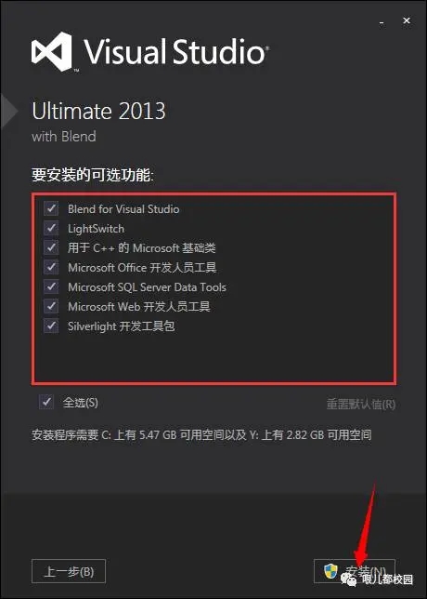This screenshot has height=599, width=427.
Task: Click the Silverlight 开发工具包 label text
Action: point(122,326)
